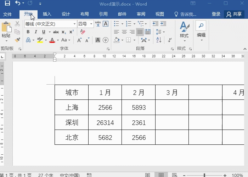Toggle superscript formatting
The height and width of the screenshot is (177, 248).
click(72, 32)
